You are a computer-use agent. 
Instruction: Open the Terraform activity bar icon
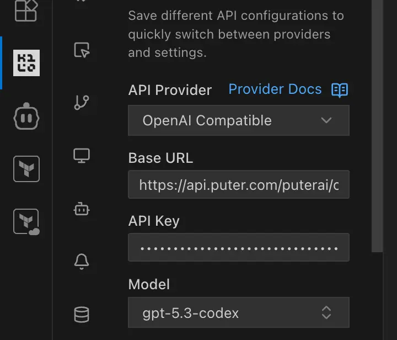click(x=26, y=169)
